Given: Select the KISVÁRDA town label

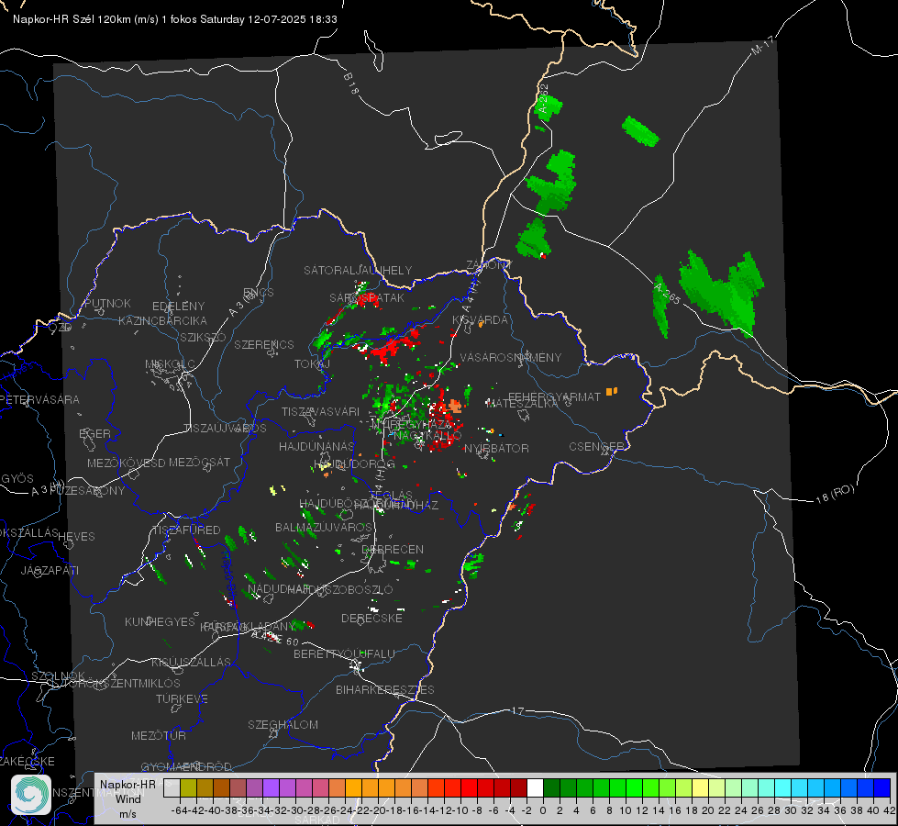Looking at the screenshot, I should click(x=480, y=320).
